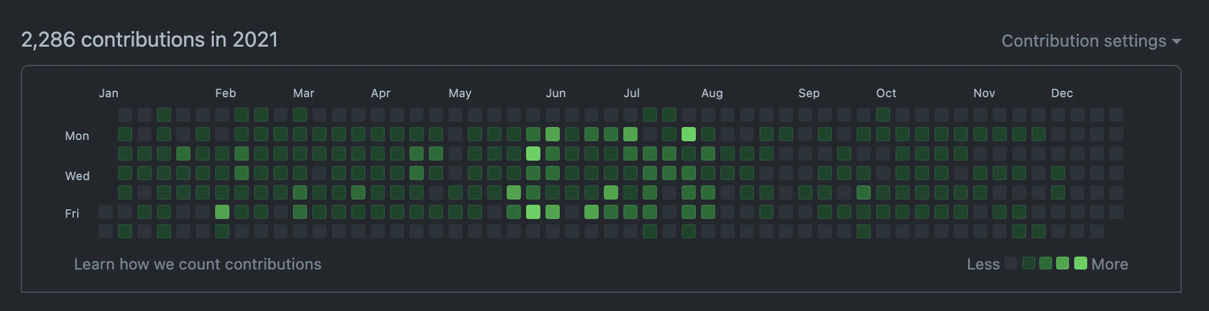
Task: Click the 'Mon' weekday label
Action: pos(77,136)
